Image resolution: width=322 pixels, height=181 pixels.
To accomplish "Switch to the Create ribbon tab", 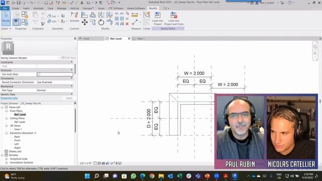I will (16, 9).
